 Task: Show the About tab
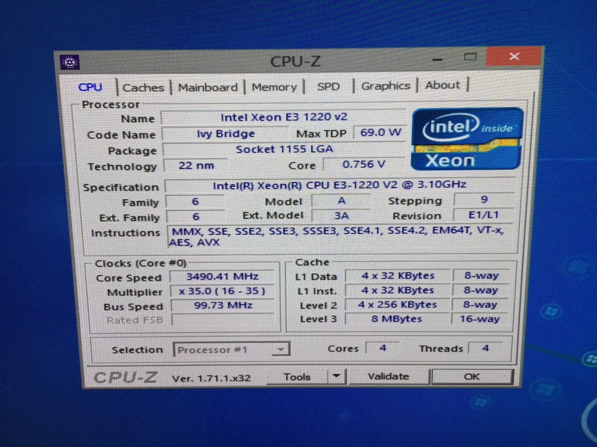click(442, 85)
